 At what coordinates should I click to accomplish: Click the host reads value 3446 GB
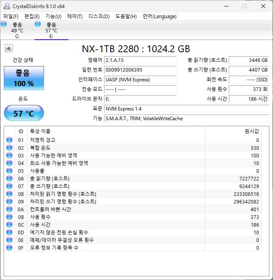point(249,60)
